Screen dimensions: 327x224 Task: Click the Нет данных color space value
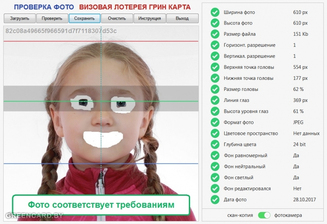(306, 133)
